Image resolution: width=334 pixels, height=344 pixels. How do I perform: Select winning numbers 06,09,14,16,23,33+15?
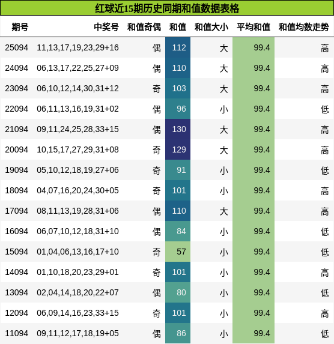tap(77, 313)
